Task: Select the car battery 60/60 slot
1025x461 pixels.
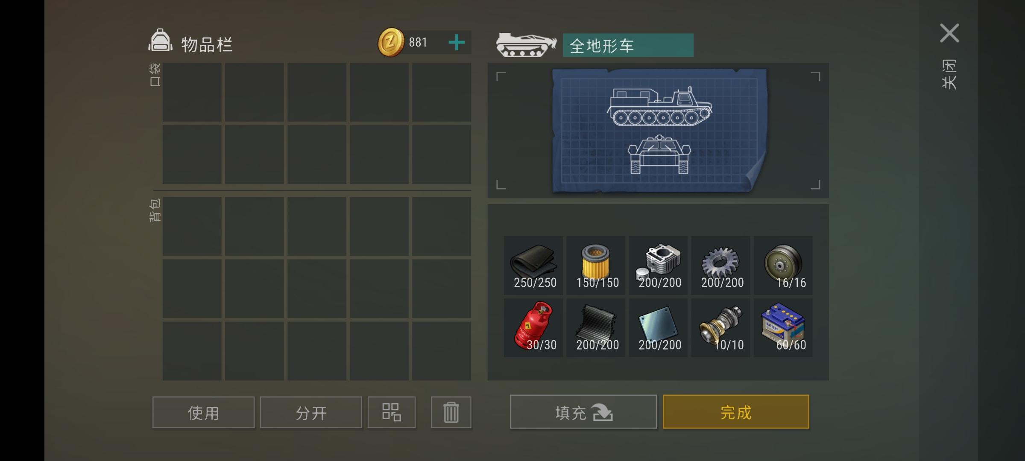Action: [x=783, y=328]
